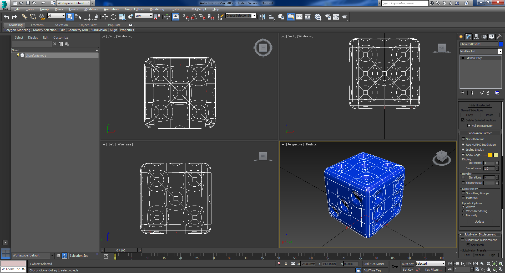The width and height of the screenshot is (505, 273).
Task: Click the blue object color swatch
Action: click(x=501, y=44)
